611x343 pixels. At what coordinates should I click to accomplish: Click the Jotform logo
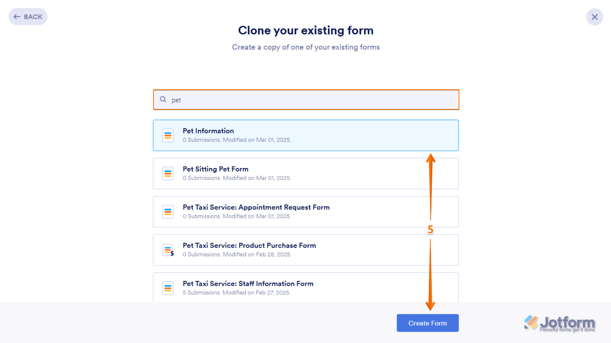click(x=559, y=323)
